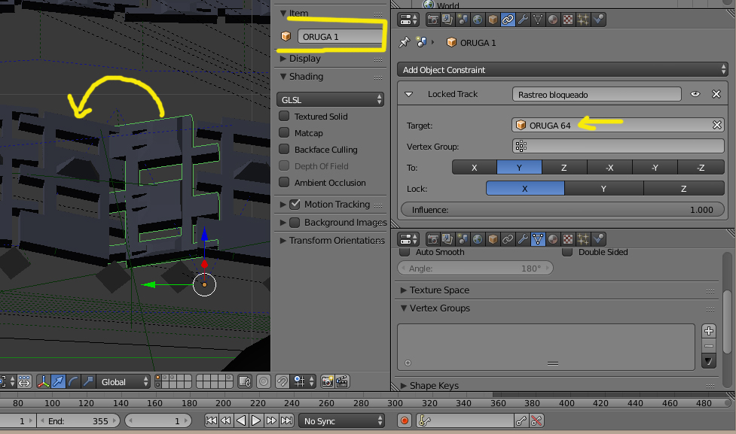This screenshot has height=434, width=736.
Task: Play the animation forward
Action: [x=256, y=421]
